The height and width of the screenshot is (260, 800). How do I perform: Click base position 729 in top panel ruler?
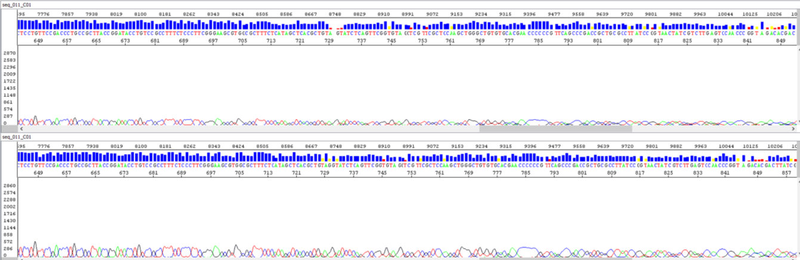click(x=329, y=40)
